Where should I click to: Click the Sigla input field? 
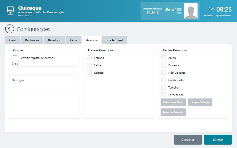pos(44,71)
